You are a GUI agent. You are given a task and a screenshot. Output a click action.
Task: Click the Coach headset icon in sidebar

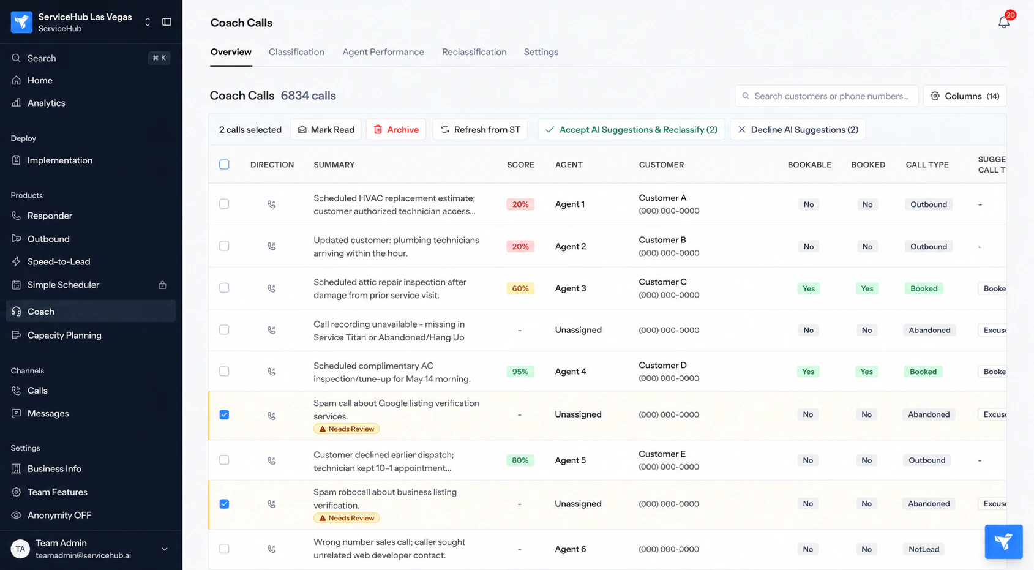[x=17, y=312]
